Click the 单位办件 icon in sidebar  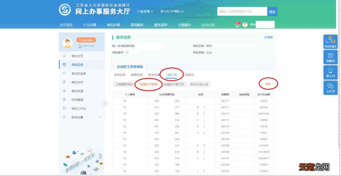tap(64, 82)
